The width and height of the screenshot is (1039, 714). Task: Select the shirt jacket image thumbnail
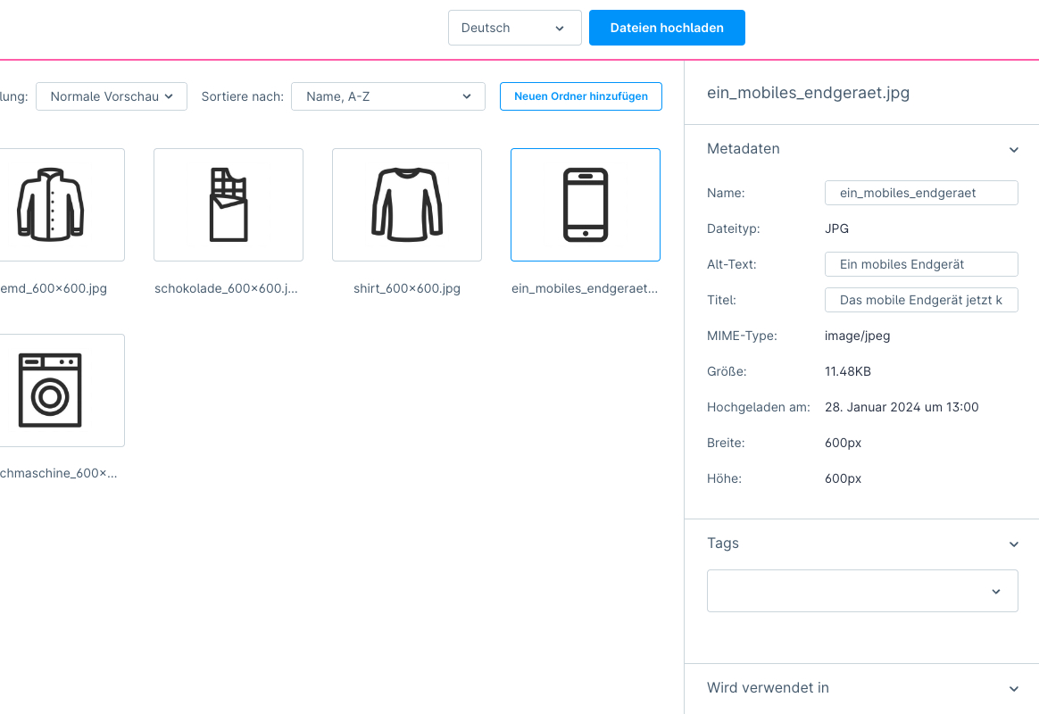pos(51,204)
